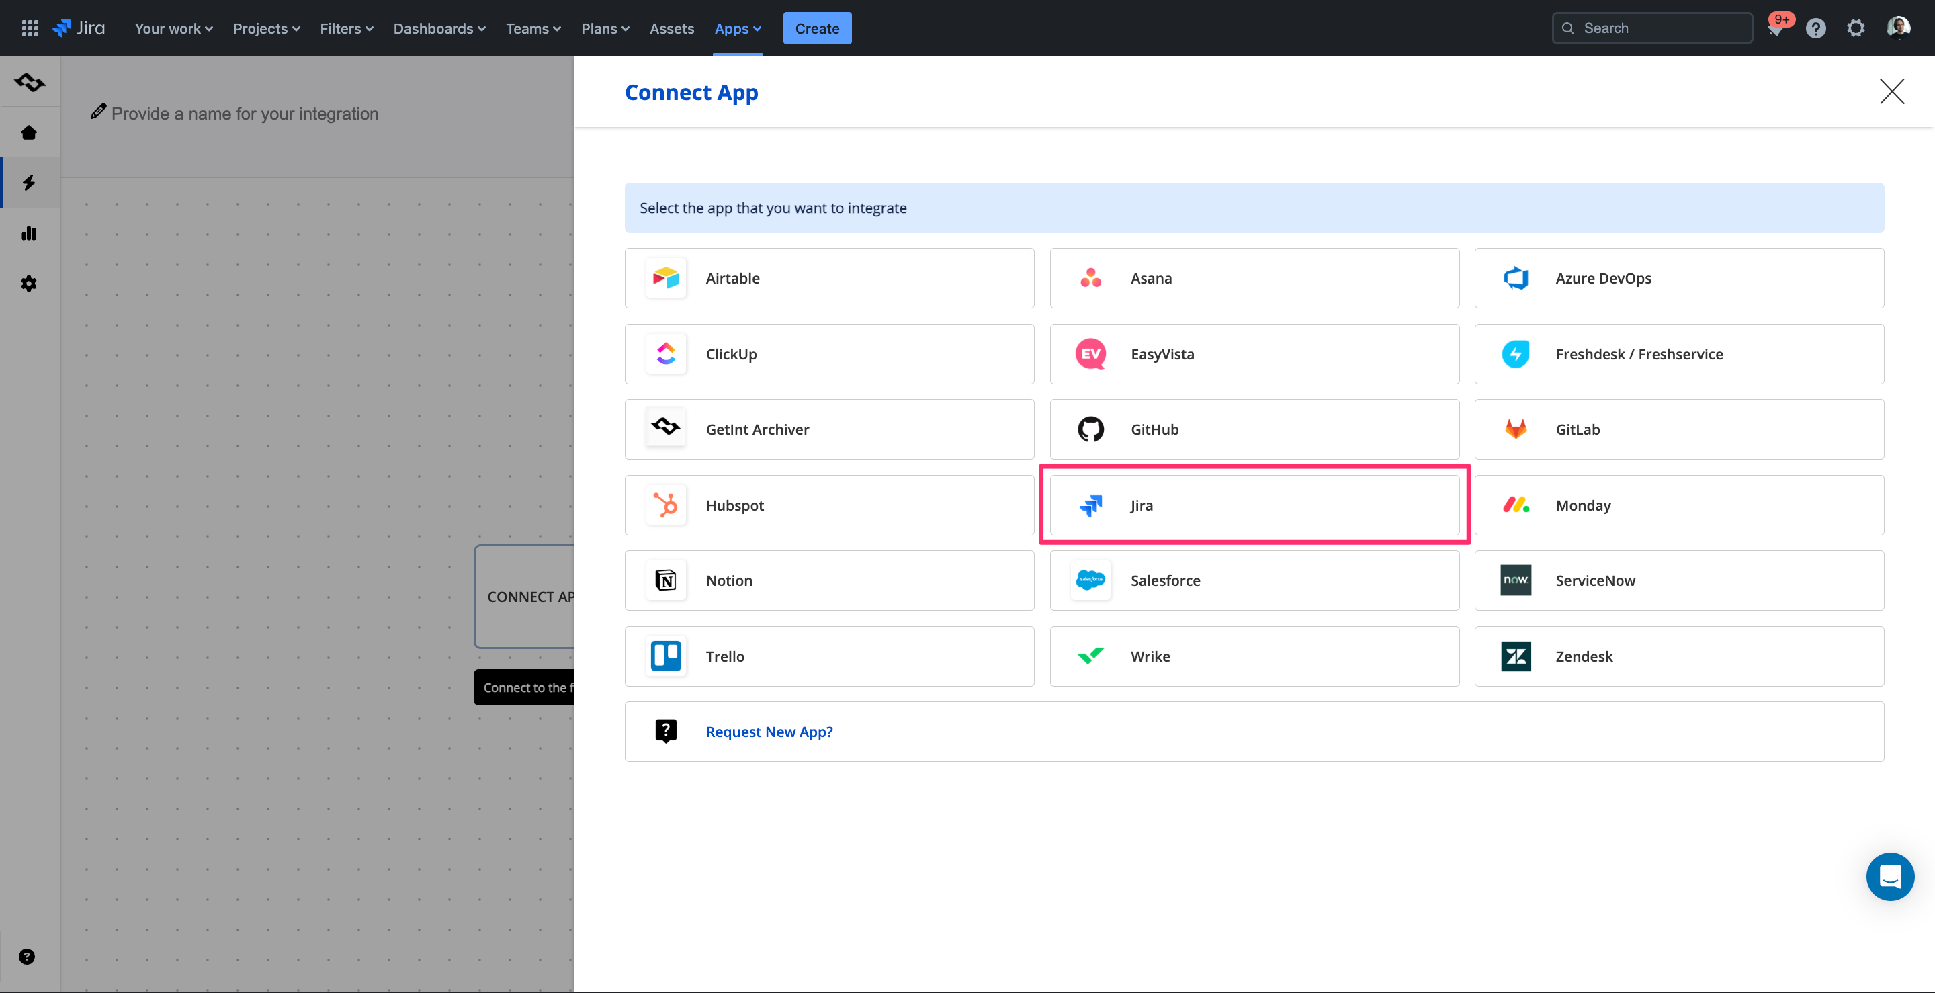Click the Request New App link
The height and width of the screenshot is (993, 1935).
tap(769, 732)
